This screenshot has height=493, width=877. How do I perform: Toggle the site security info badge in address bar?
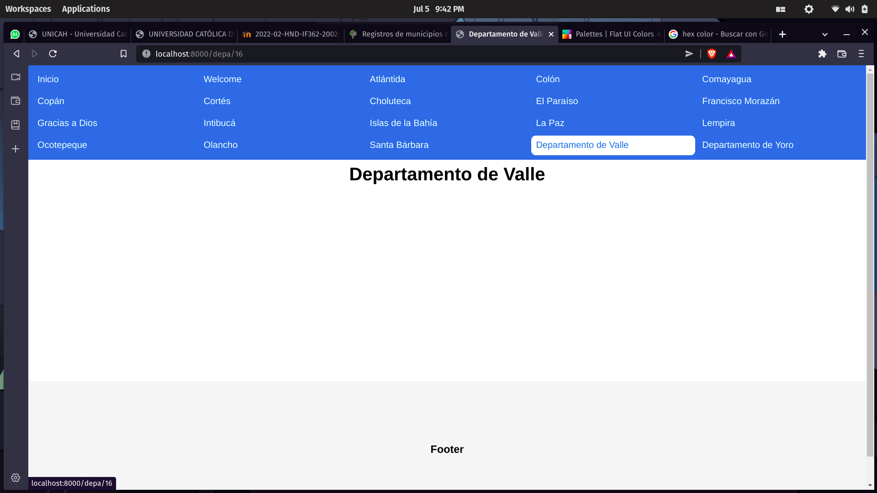tap(145, 53)
